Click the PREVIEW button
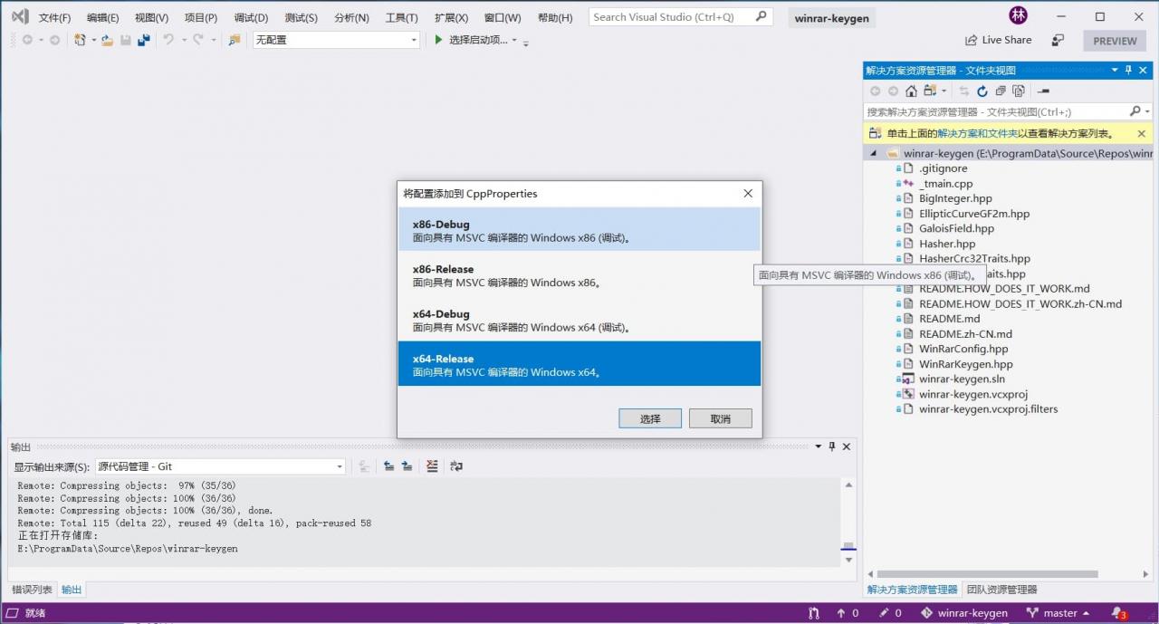Viewport: 1159px width, 624px height. coord(1115,41)
